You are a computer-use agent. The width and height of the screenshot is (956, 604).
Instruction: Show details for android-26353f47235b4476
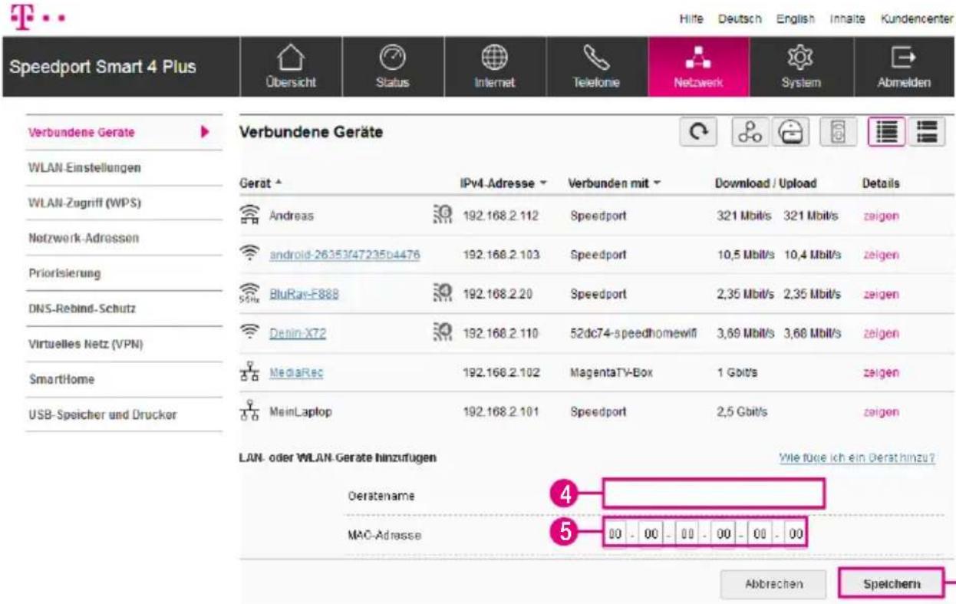pyautogui.click(x=881, y=256)
